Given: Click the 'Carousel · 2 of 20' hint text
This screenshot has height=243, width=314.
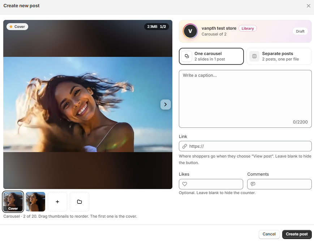Looking at the screenshot, I should coord(70,216).
